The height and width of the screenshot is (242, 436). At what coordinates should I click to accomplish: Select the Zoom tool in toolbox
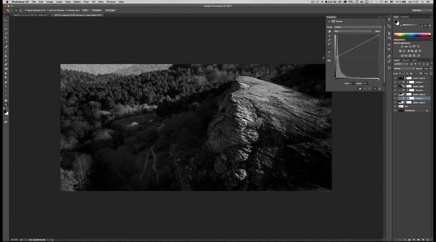[x=6, y=104]
